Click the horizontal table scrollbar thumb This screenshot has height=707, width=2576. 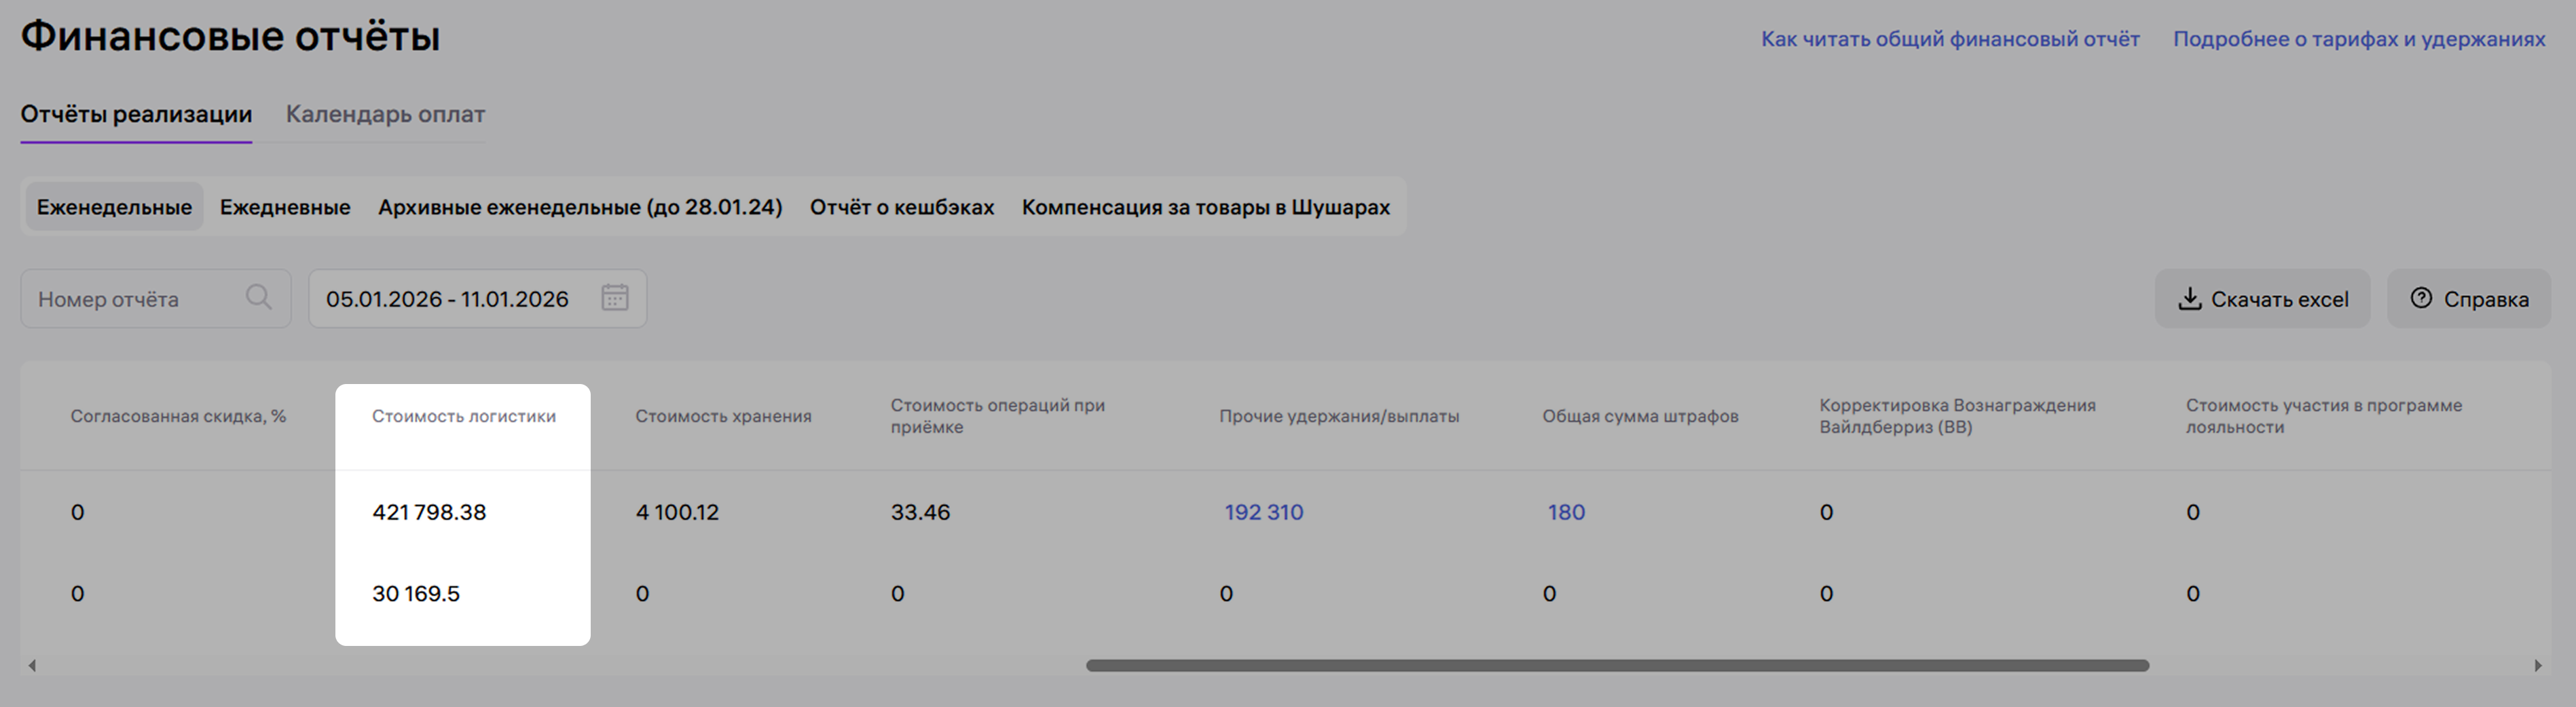(1617, 666)
